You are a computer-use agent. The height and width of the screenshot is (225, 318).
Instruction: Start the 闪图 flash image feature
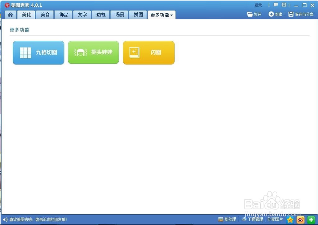click(149, 52)
